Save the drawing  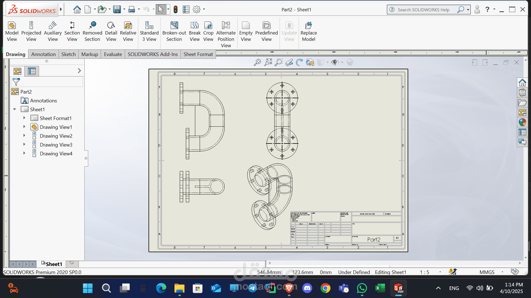pos(117,9)
